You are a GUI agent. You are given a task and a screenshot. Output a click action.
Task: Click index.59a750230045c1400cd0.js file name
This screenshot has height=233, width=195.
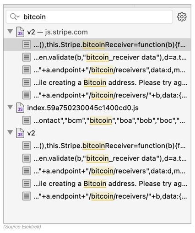click(83, 108)
